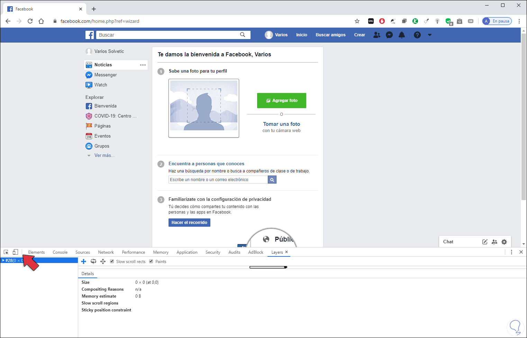Click the Agregar foto button
The width and height of the screenshot is (527, 338).
[282, 101]
